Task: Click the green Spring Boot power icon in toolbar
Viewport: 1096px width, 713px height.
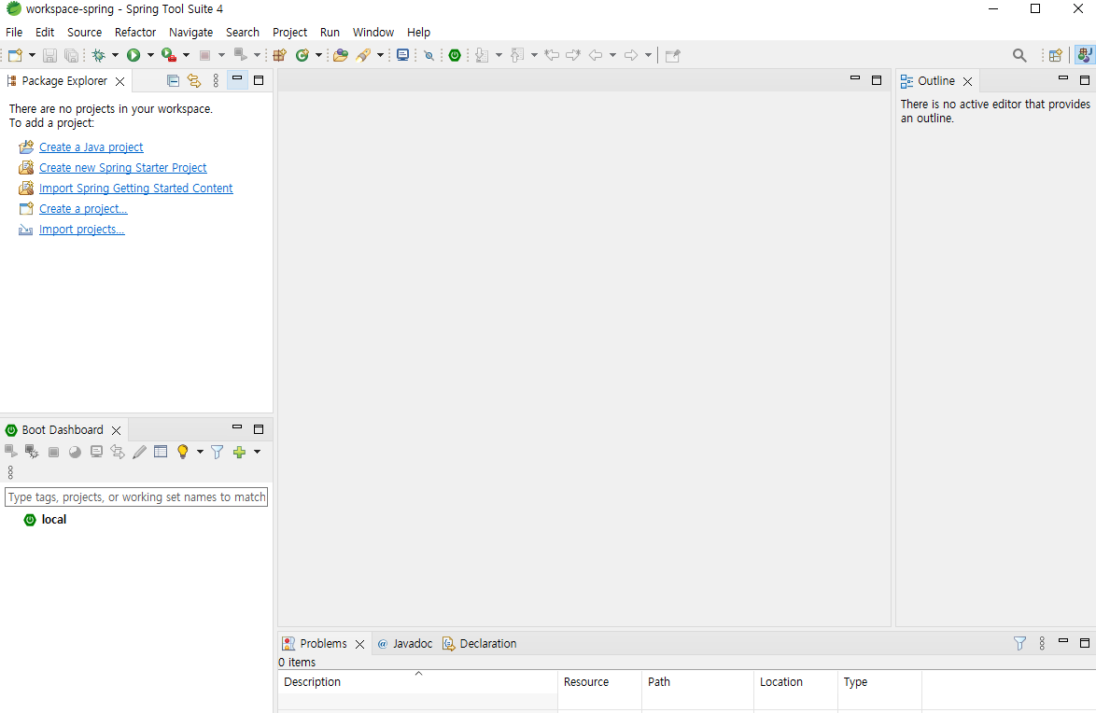Action: coord(455,55)
